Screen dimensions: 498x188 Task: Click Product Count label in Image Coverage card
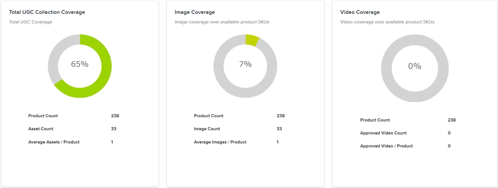[x=208, y=116]
